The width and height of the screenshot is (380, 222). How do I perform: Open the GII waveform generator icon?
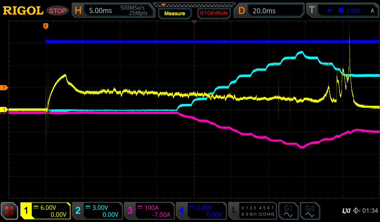(x=310, y=211)
